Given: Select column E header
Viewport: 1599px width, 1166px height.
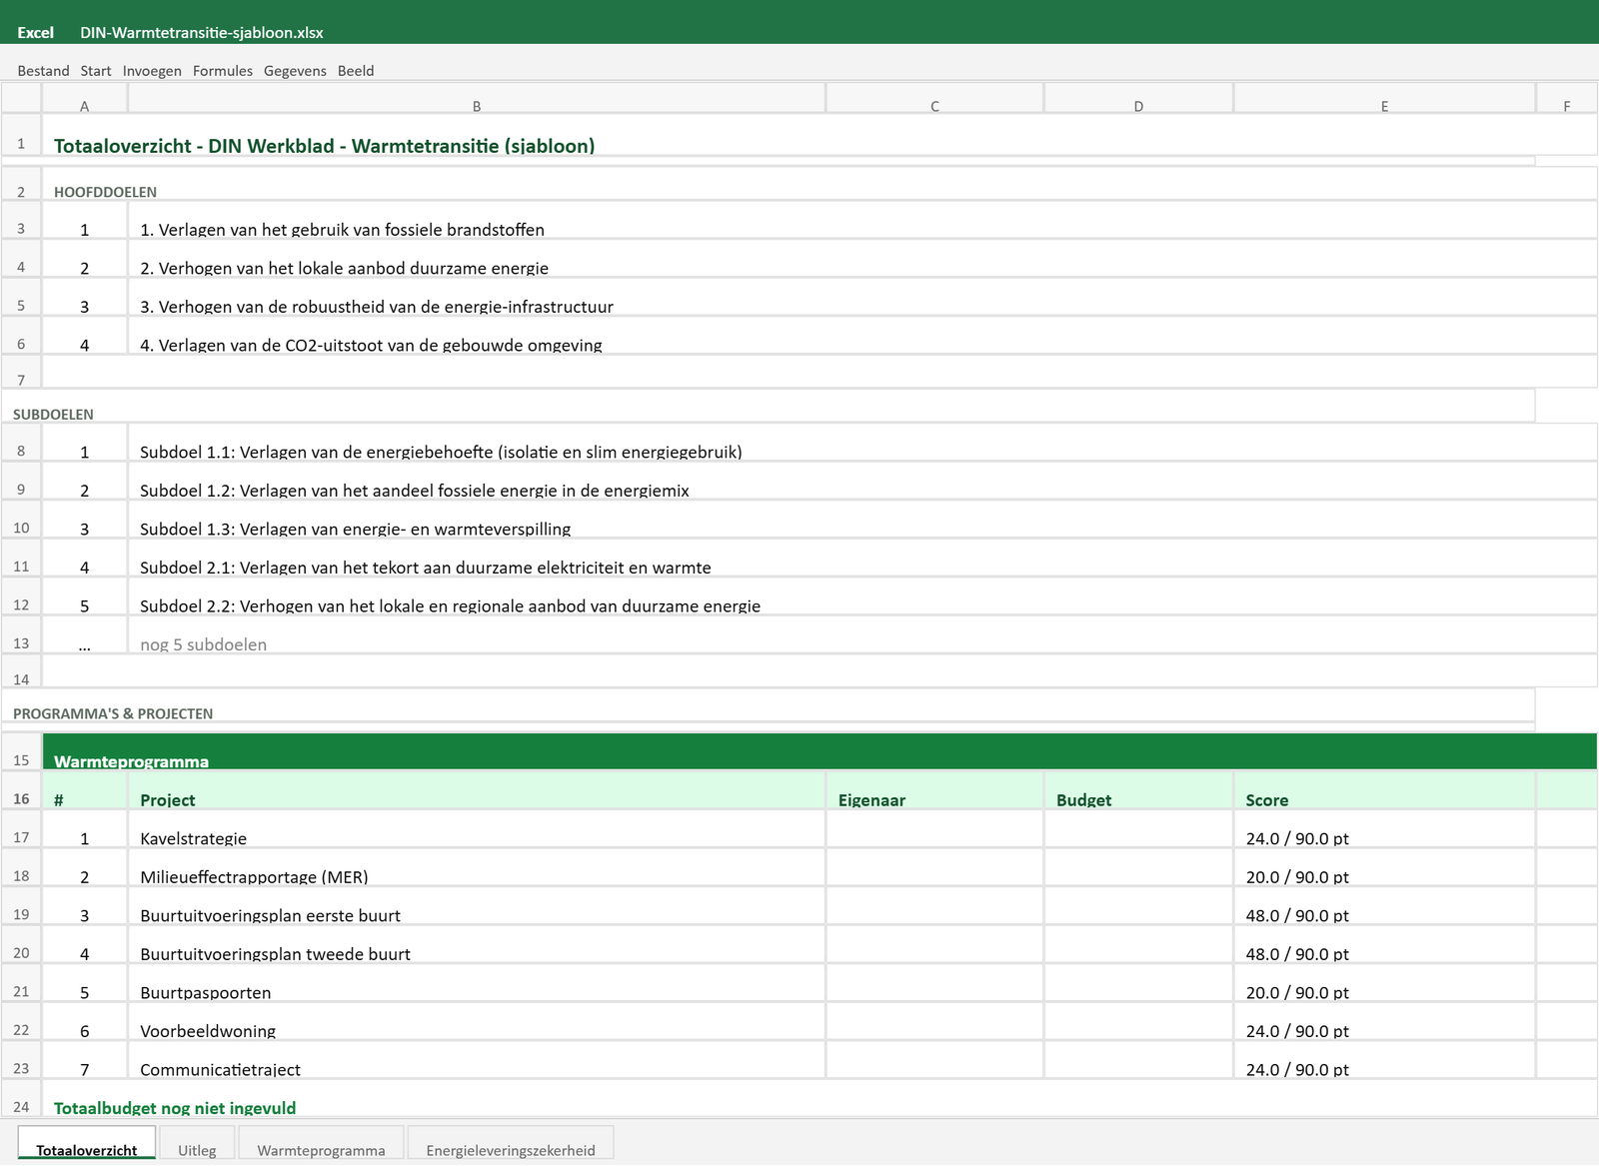Looking at the screenshot, I should [x=1384, y=98].
